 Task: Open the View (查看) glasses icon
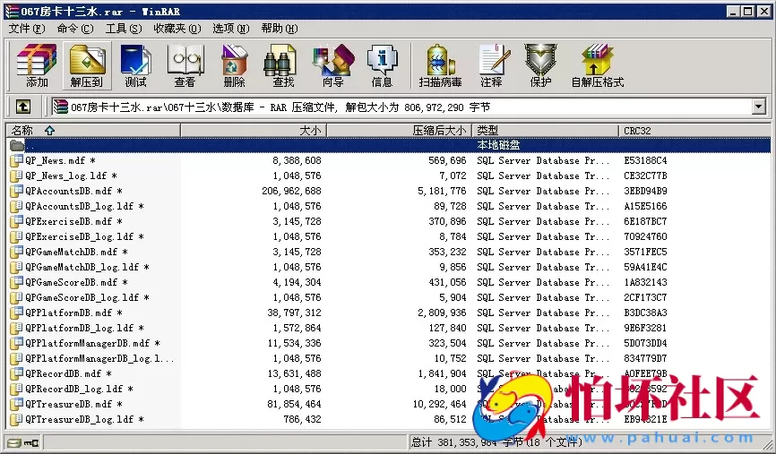185,65
